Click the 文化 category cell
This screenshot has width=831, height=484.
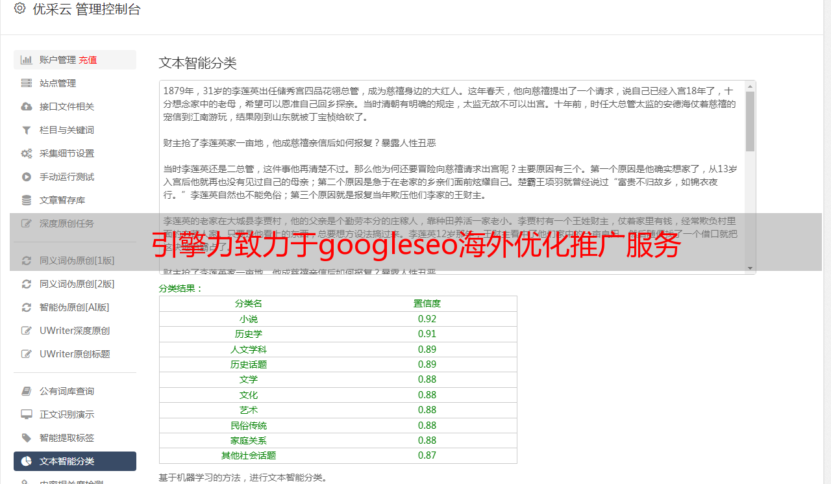pos(249,395)
